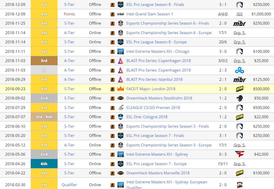Image resolution: width=274 pixels, height=189 pixels.
Task: Click S-Tier in FACEIT Major London row
Action: pos(69,89)
